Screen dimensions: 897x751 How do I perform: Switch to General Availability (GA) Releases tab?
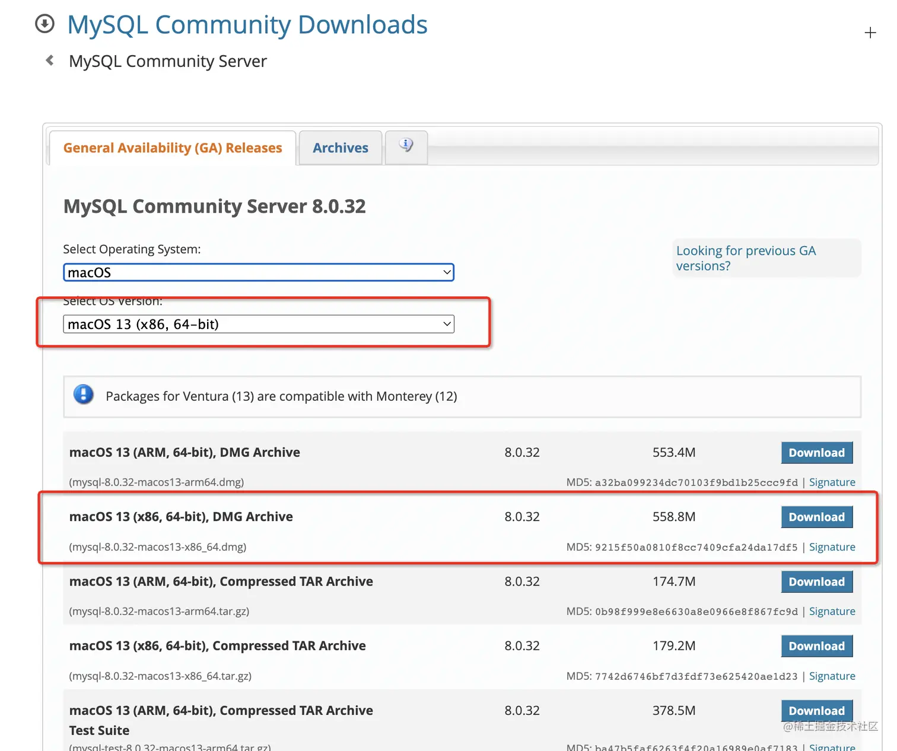pyautogui.click(x=173, y=148)
